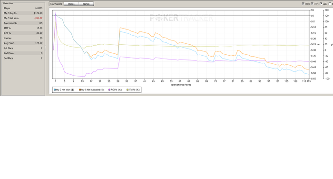Toggle the ITM checkbox
This screenshot has width=333, height=179.
click(x=312, y=4)
